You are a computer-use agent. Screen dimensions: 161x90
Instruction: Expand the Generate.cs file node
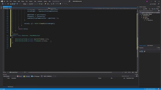coord(145,20)
